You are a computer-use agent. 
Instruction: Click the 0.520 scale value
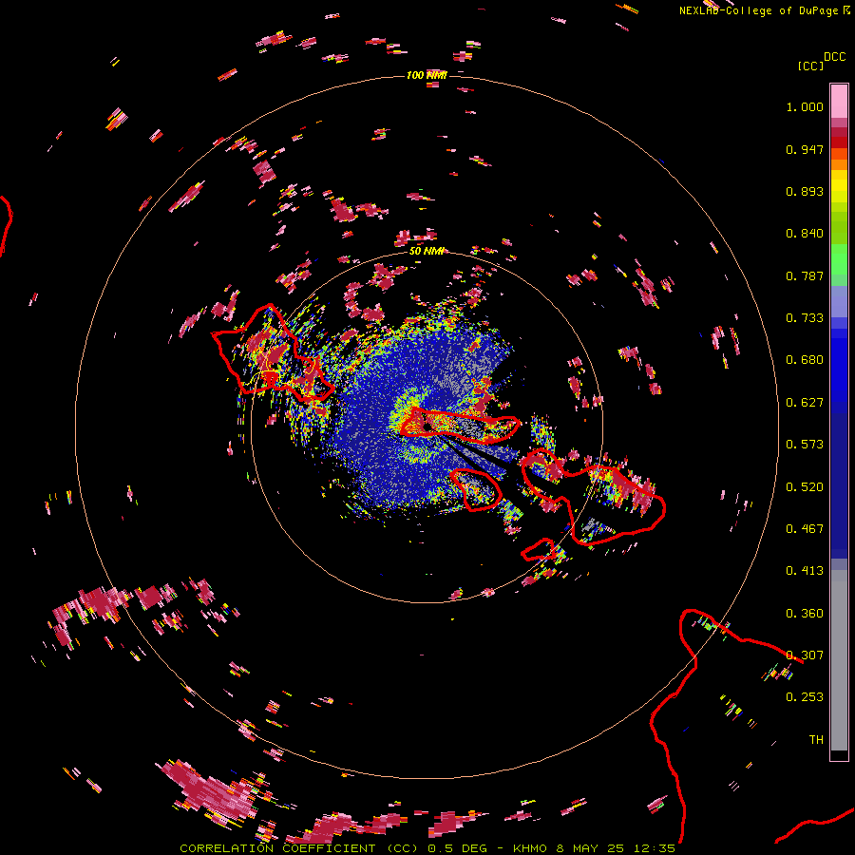point(805,487)
